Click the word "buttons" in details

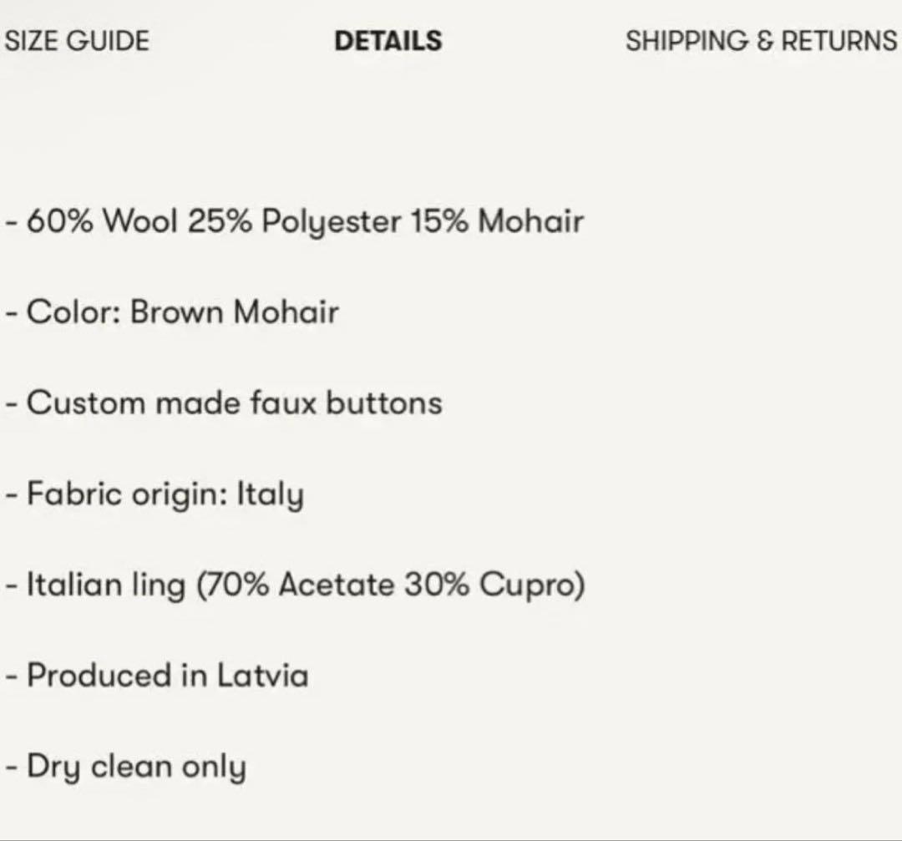(383, 403)
